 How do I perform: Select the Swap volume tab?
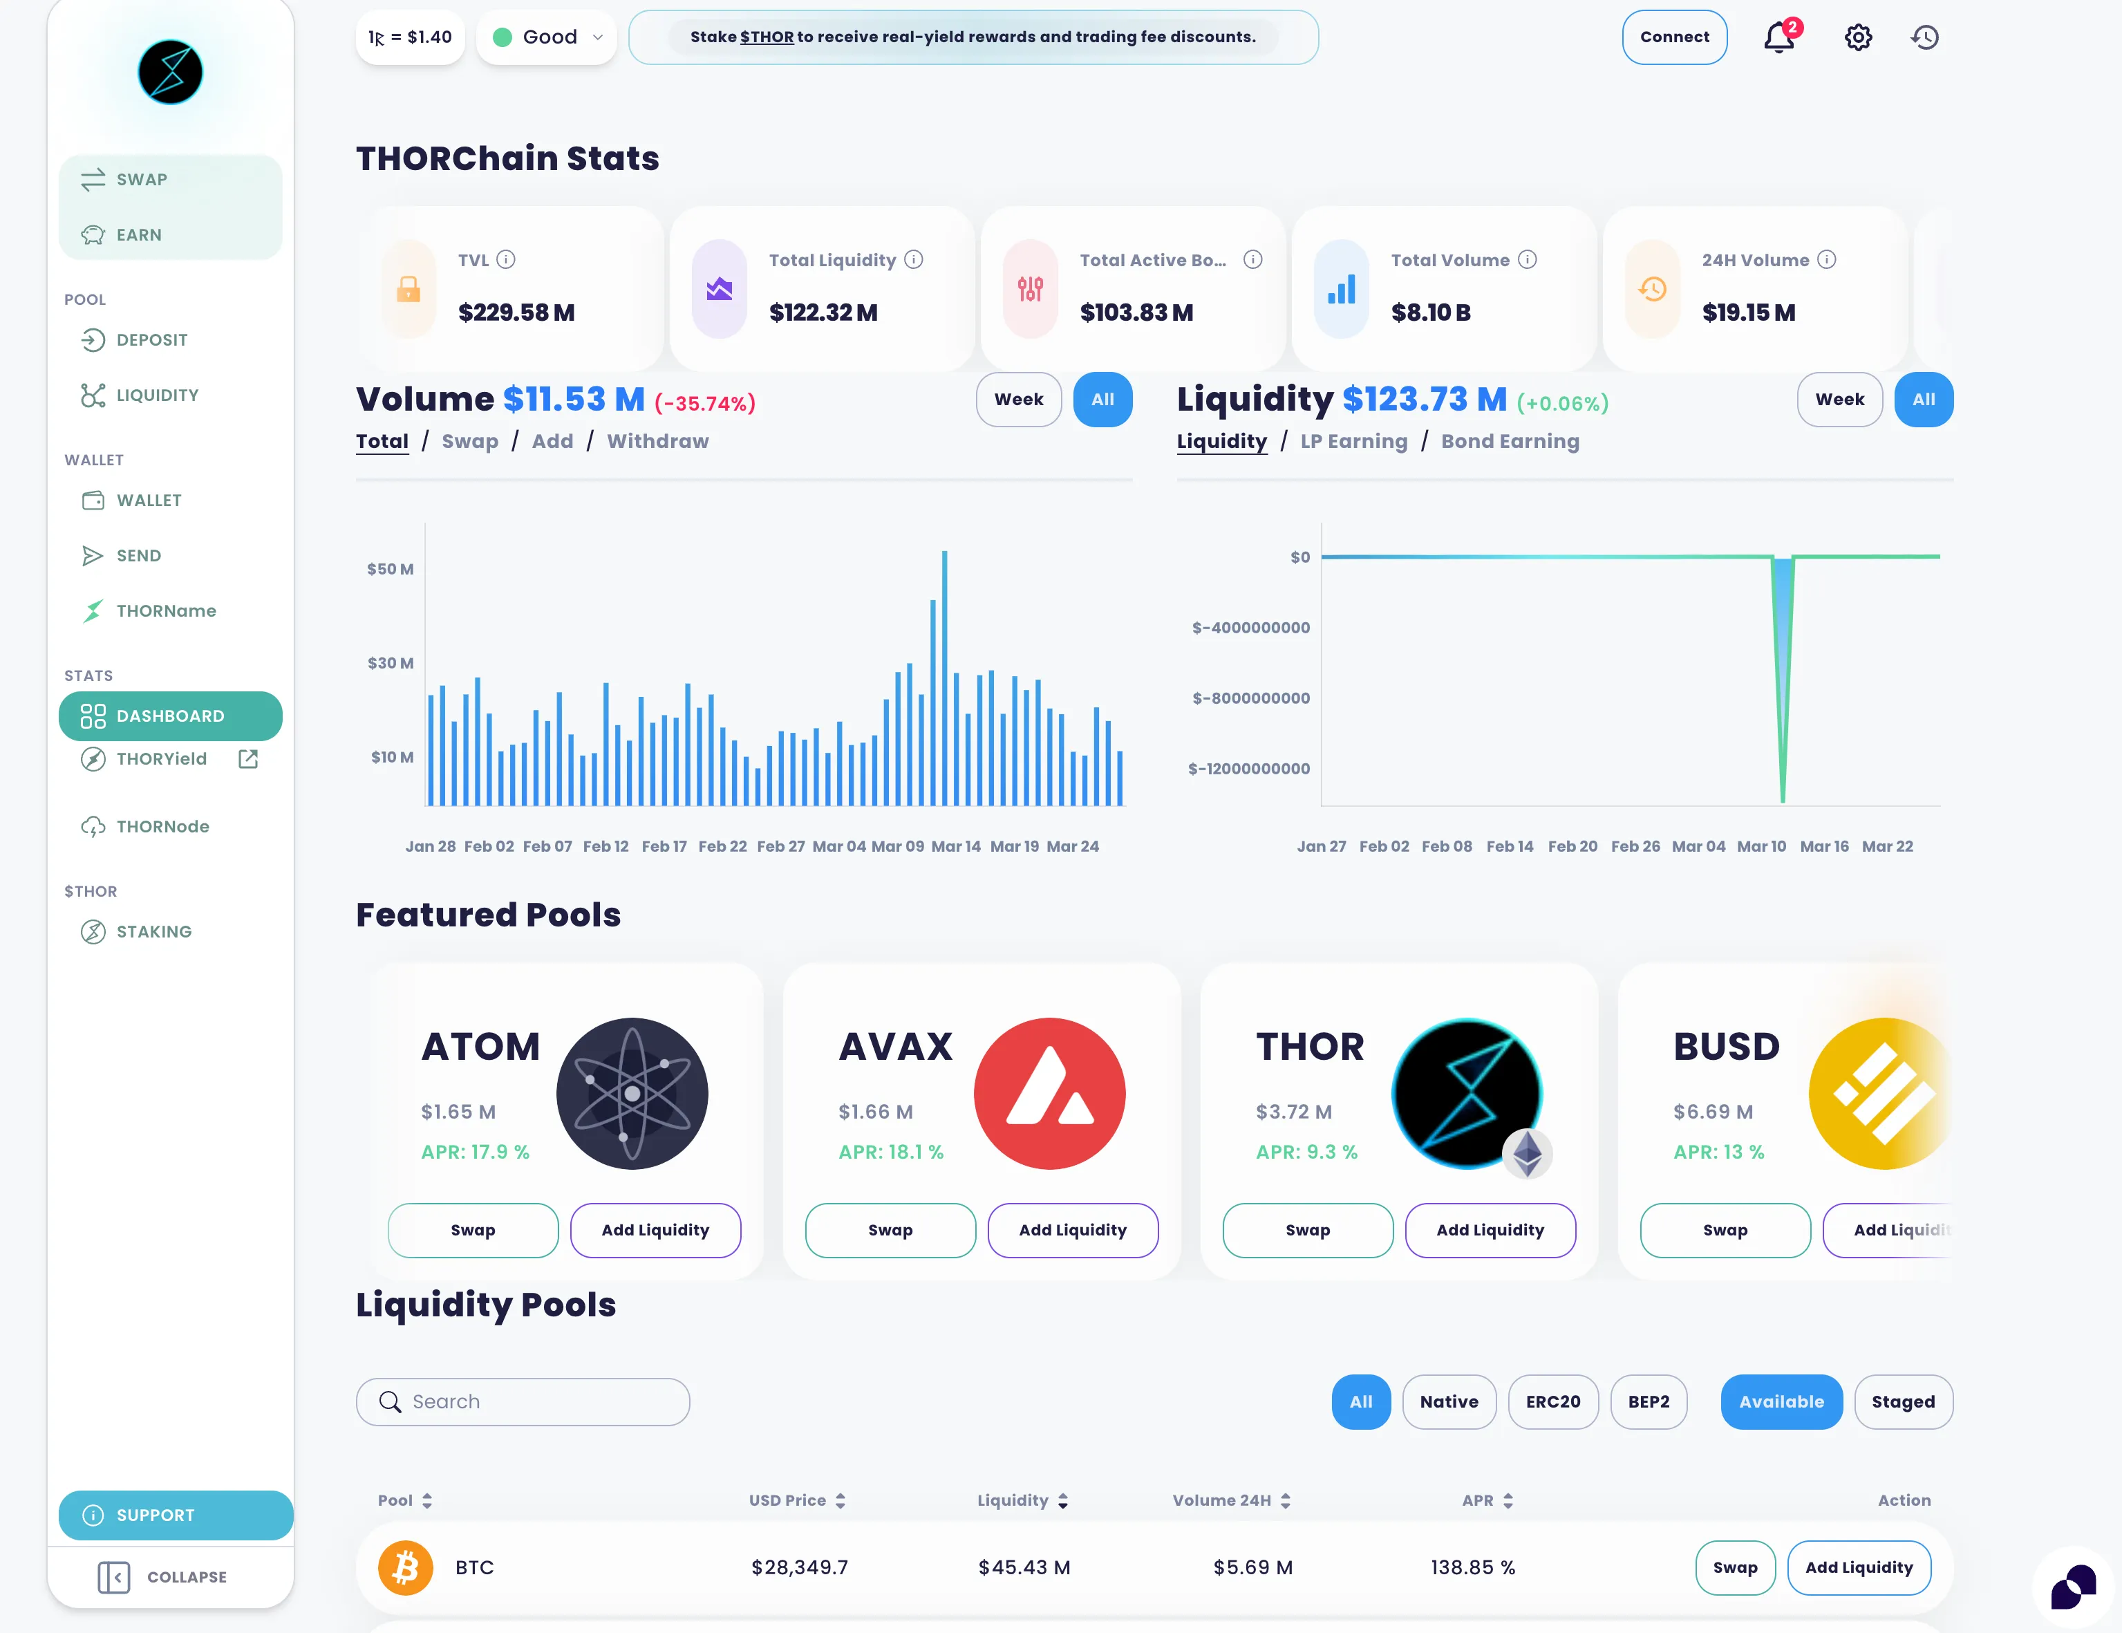point(470,441)
